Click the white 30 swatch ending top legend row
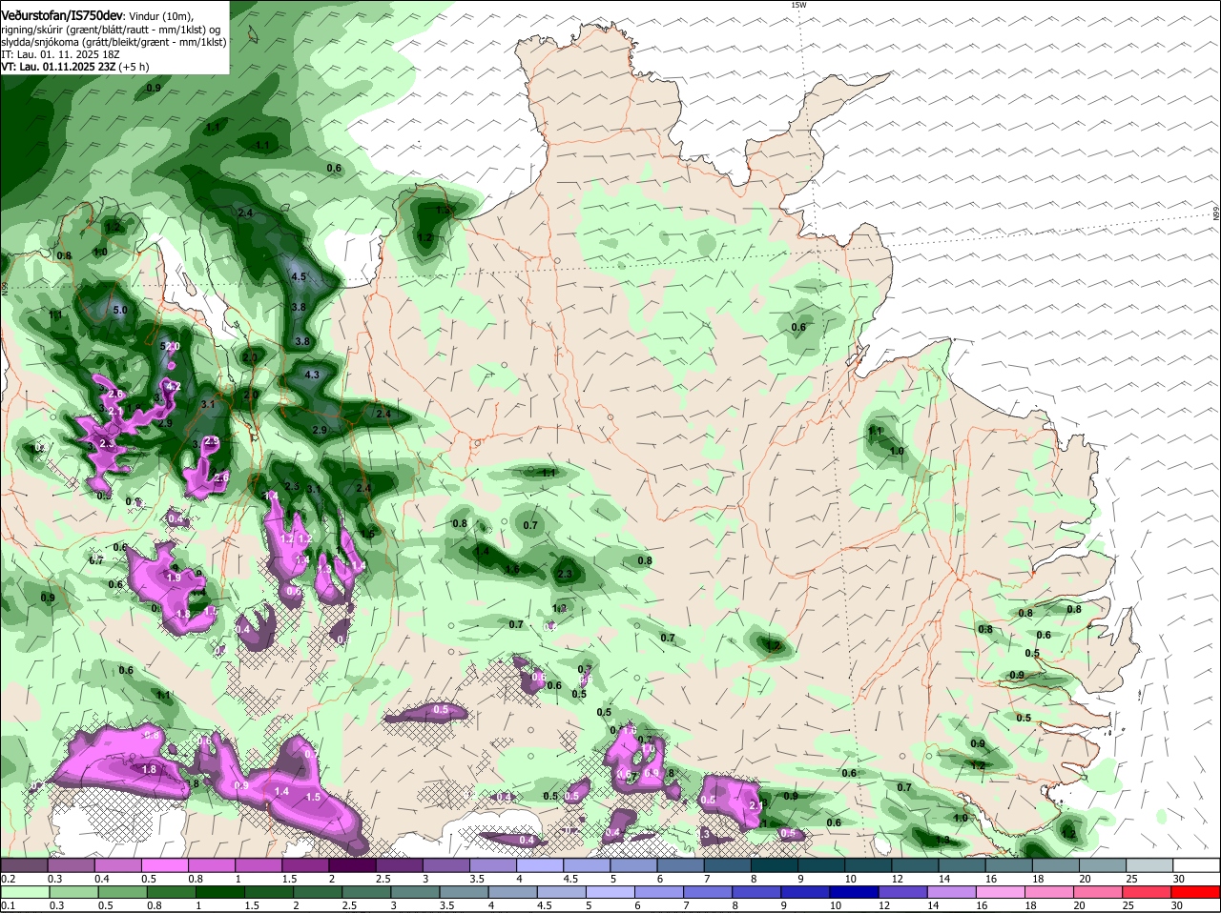The height and width of the screenshot is (913, 1221). coord(1197,865)
